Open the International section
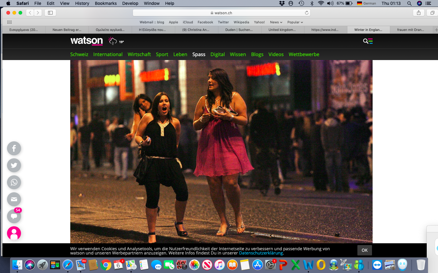 (x=108, y=54)
